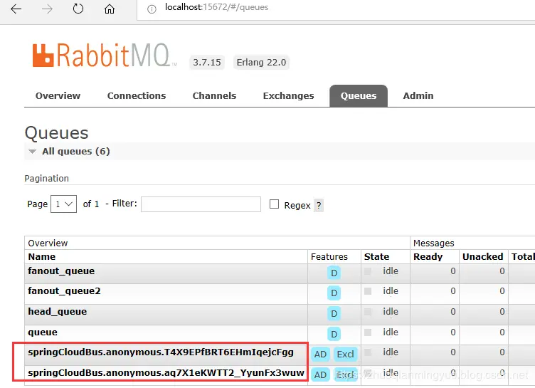Click the site info icon in the address bar
Image resolution: width=535 pixels, height=388 pixels.
152,9
